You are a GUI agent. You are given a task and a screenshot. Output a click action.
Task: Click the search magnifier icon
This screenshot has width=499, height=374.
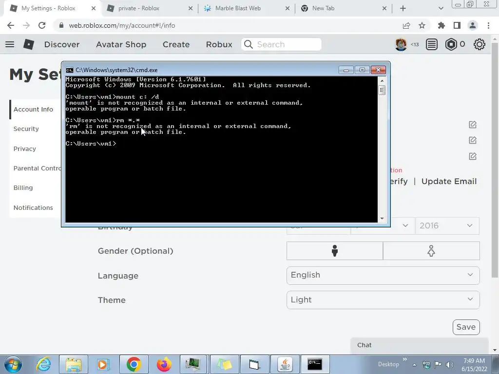coord(249,44)
